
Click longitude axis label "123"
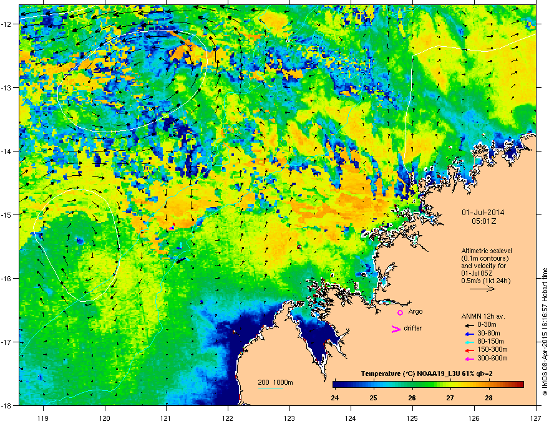point(289,418)
